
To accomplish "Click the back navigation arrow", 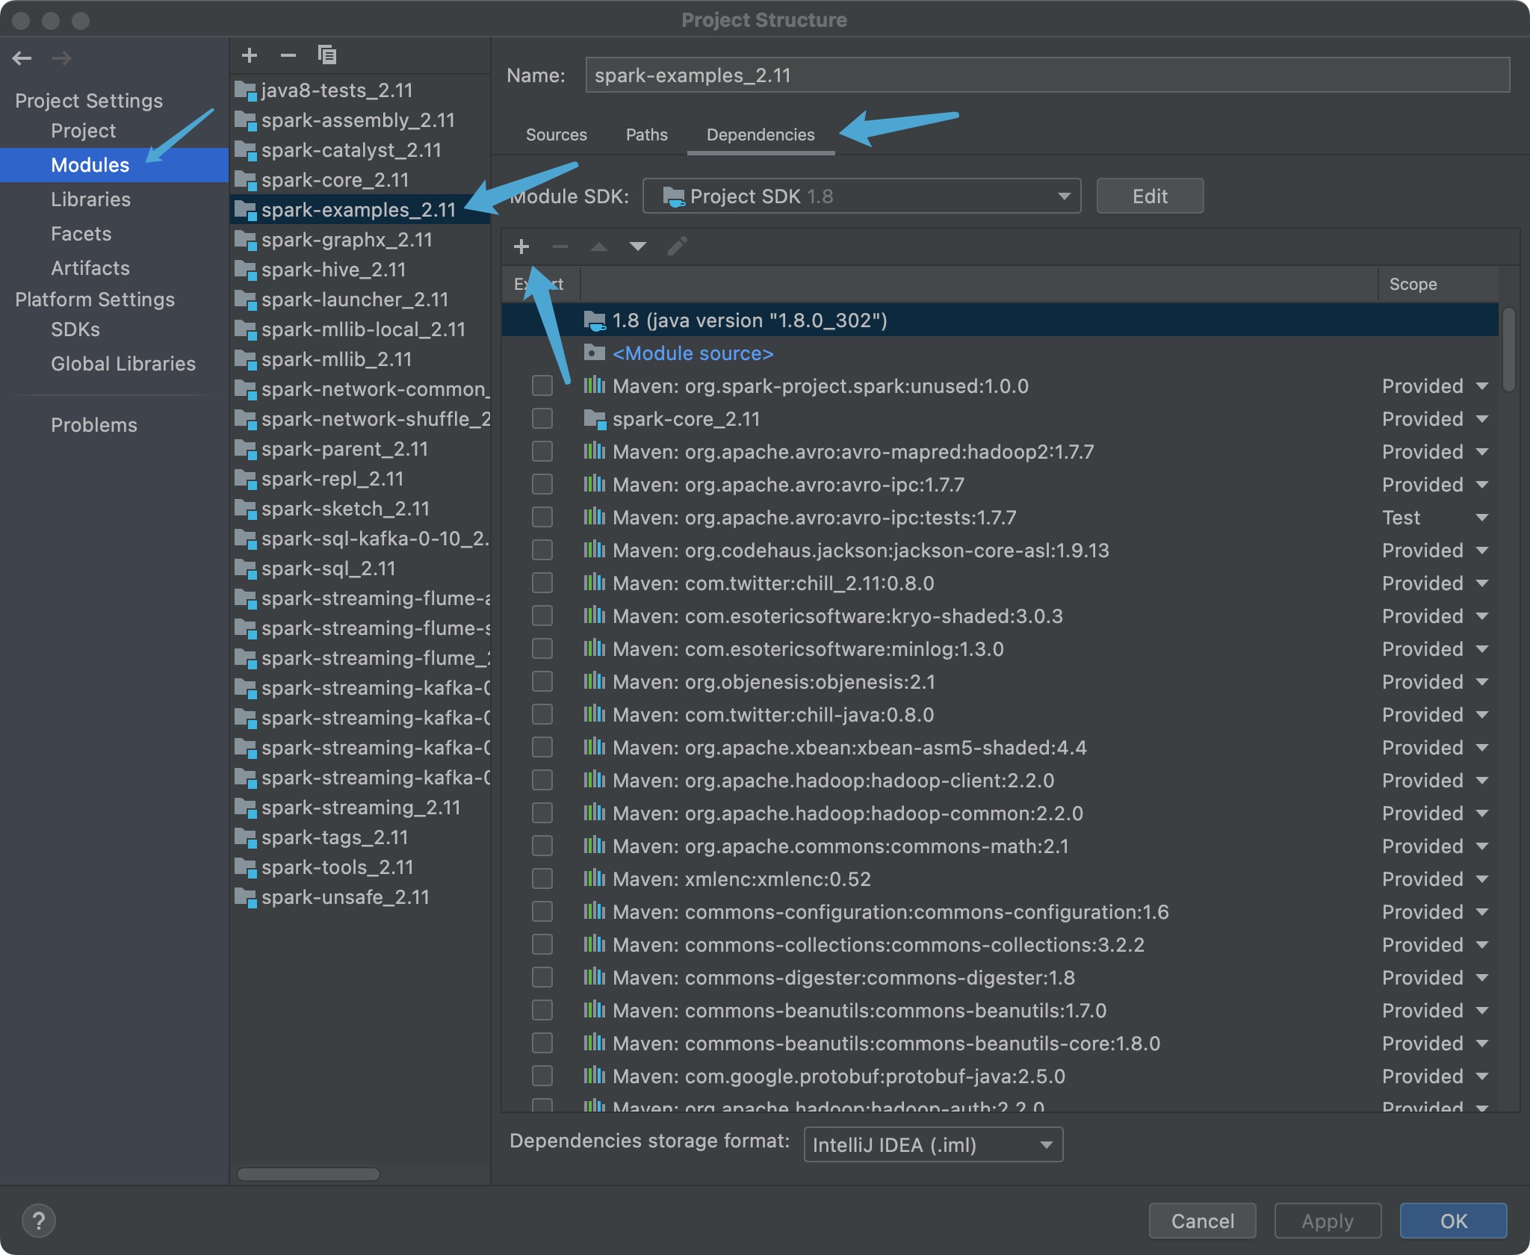I will (x=22, y=58).
